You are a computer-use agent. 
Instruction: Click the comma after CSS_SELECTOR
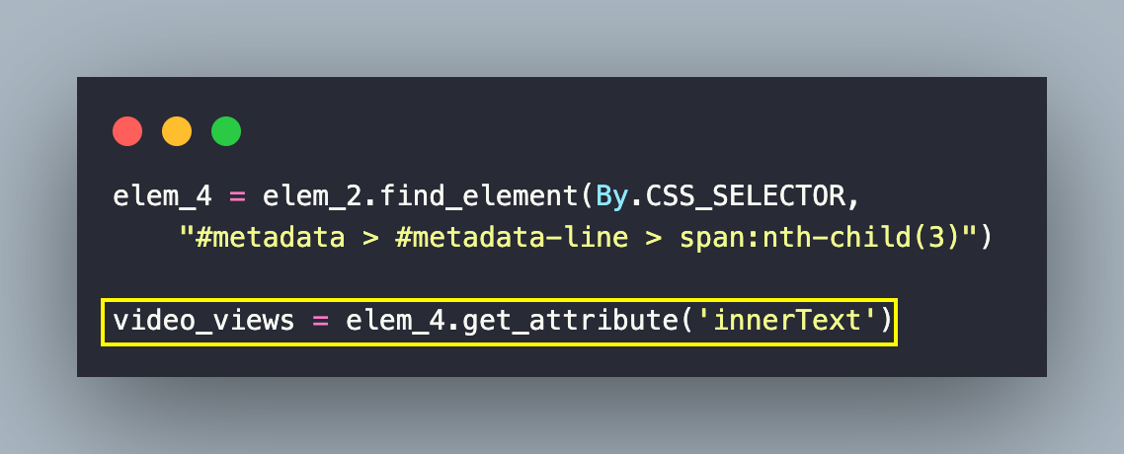click(x=853, y=197)
